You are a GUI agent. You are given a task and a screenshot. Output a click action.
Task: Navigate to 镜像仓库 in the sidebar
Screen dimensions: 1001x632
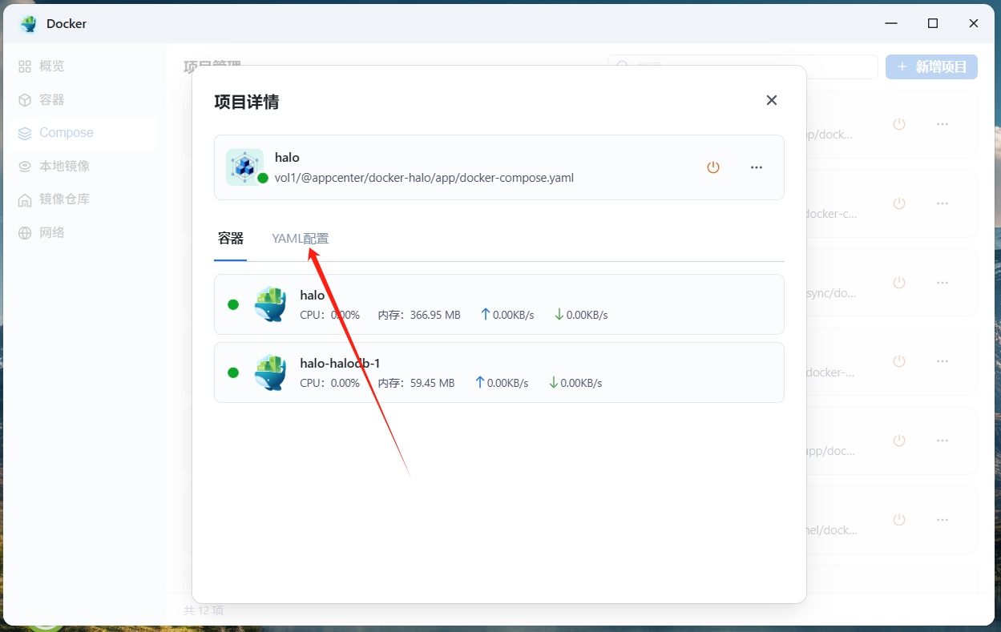pyautogui.click(x=64, y=199)
